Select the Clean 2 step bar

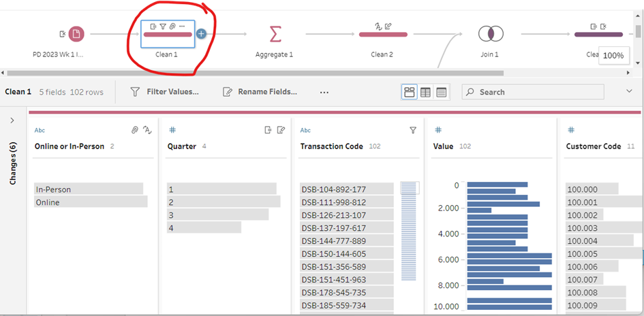coord(383,35)
